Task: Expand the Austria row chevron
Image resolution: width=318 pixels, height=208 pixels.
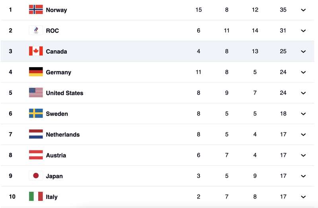Action: (x=303, y=155)
